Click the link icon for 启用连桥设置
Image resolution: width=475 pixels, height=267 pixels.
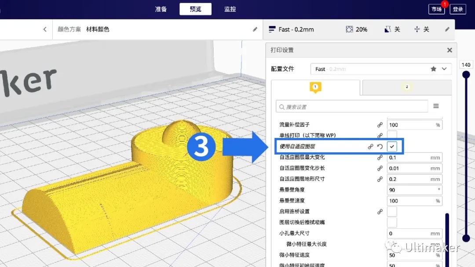click(380, 212)
